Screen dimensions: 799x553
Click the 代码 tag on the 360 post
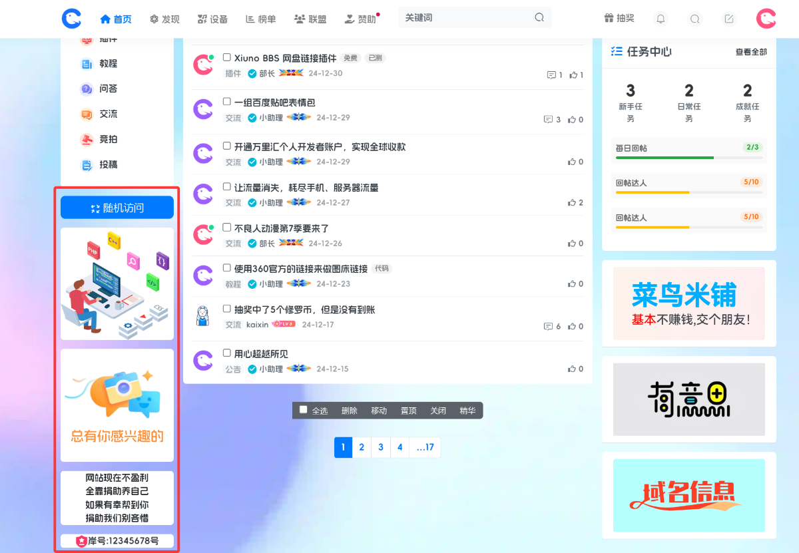[382, 269]
